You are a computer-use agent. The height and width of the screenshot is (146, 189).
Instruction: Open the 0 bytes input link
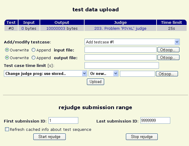[23, 28]
